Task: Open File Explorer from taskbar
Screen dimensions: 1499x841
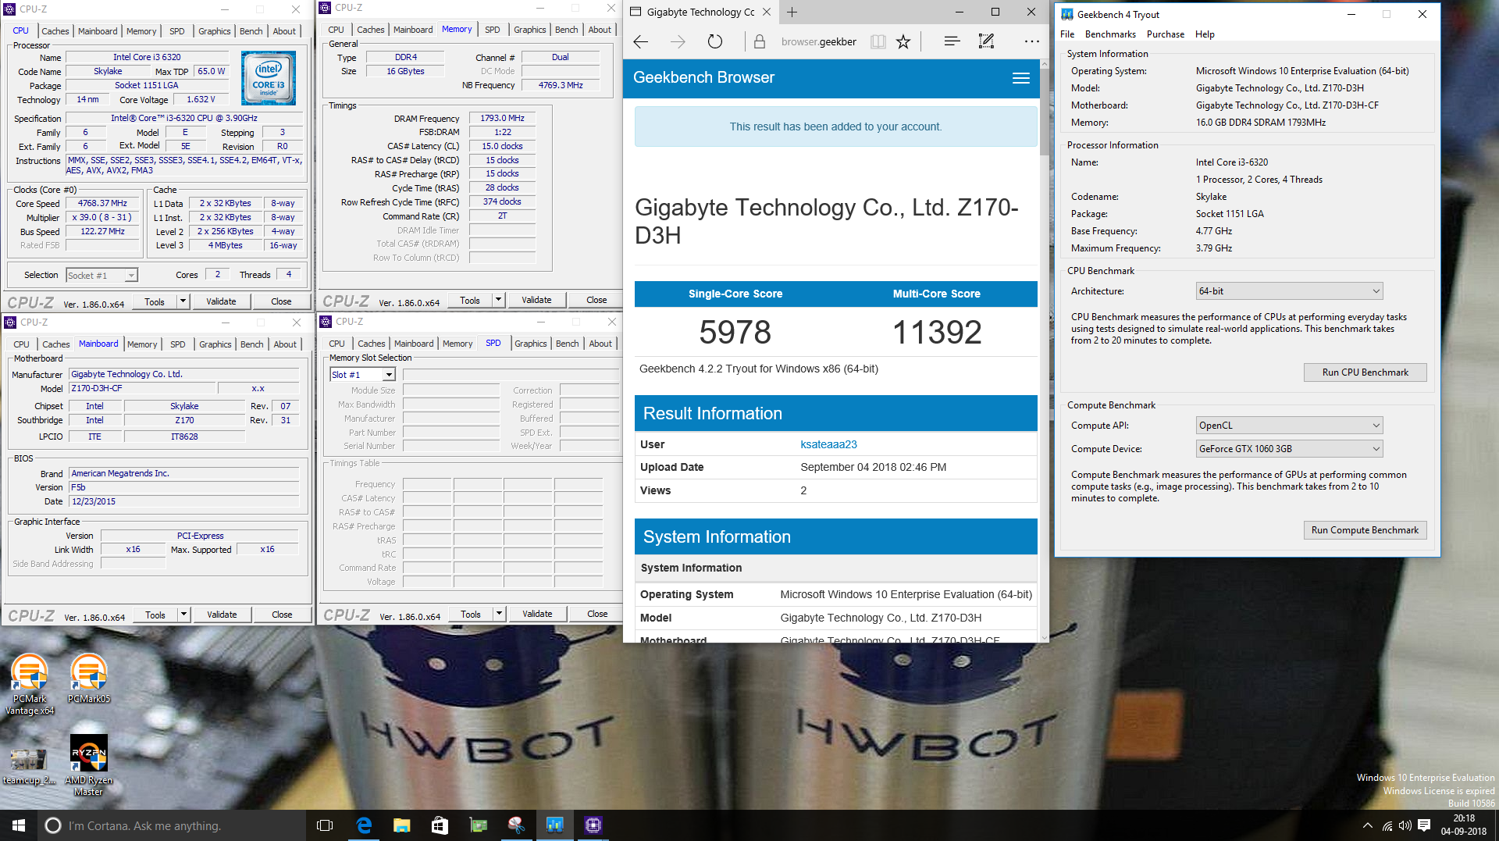Action: point(401,825)
